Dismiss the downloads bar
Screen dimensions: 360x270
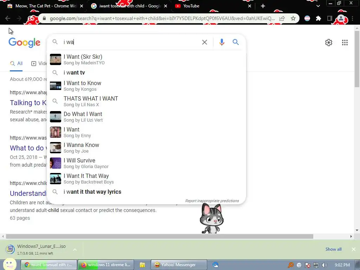pyautogui.click(x=354, y=249)
